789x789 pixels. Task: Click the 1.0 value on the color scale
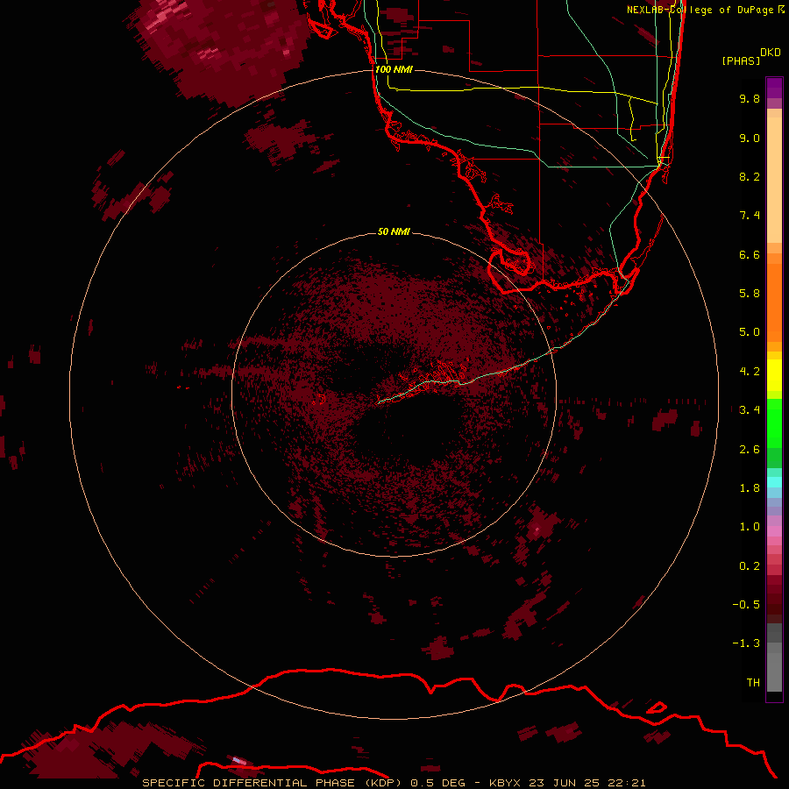[750, 527]
